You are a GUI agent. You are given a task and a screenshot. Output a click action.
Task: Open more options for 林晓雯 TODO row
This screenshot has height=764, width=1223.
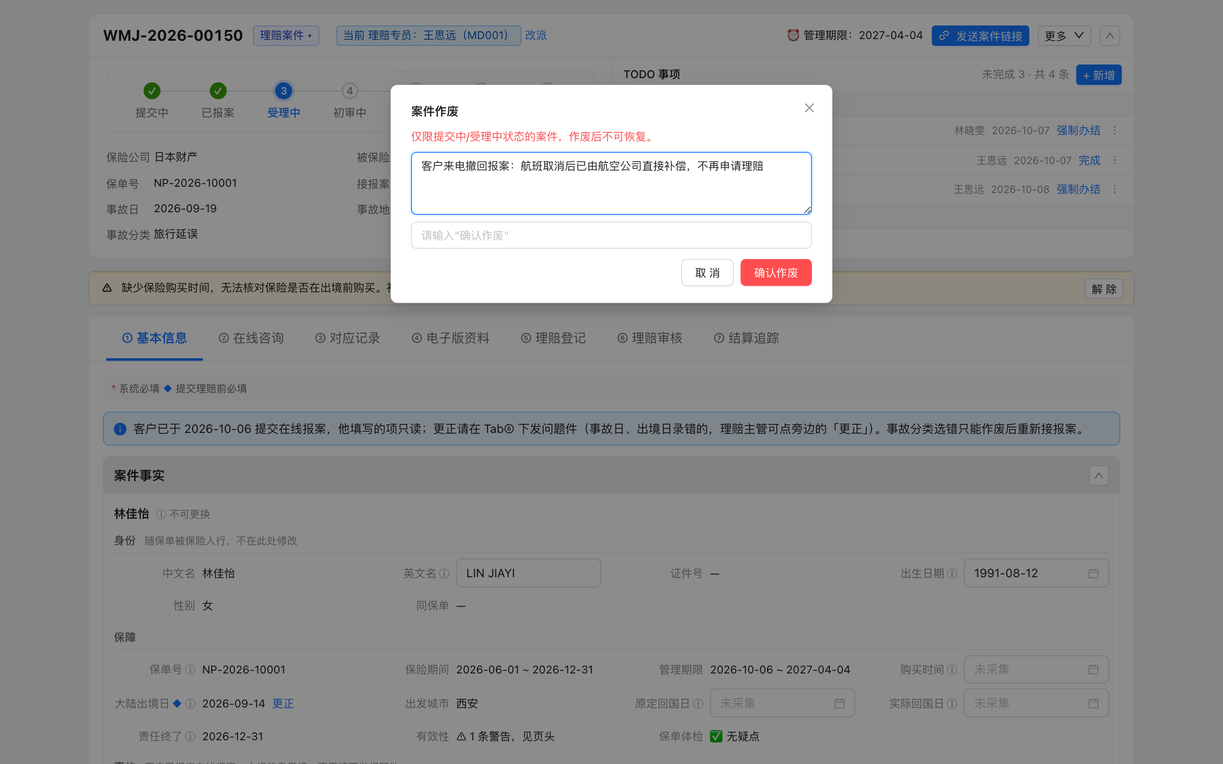pyautogui.click(x=1115, y=131)
